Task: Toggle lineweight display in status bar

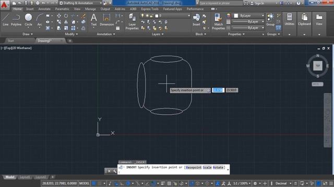Action: click(163, 183)
